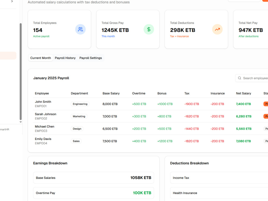The image size is (268, 201).
Task: Click the Marketing department badge
Action: tap(79, 116)
